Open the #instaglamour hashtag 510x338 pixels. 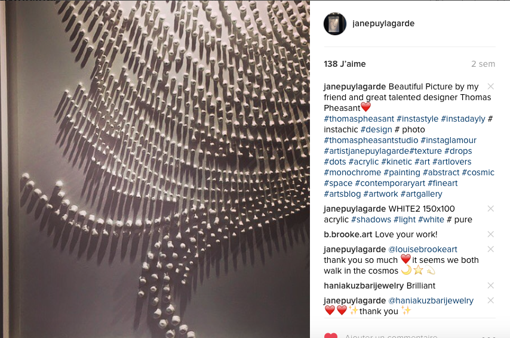pyautogui.click(x=448, y=140)
